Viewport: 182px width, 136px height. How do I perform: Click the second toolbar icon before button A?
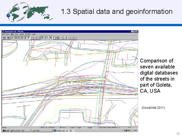tap(8, 38)
